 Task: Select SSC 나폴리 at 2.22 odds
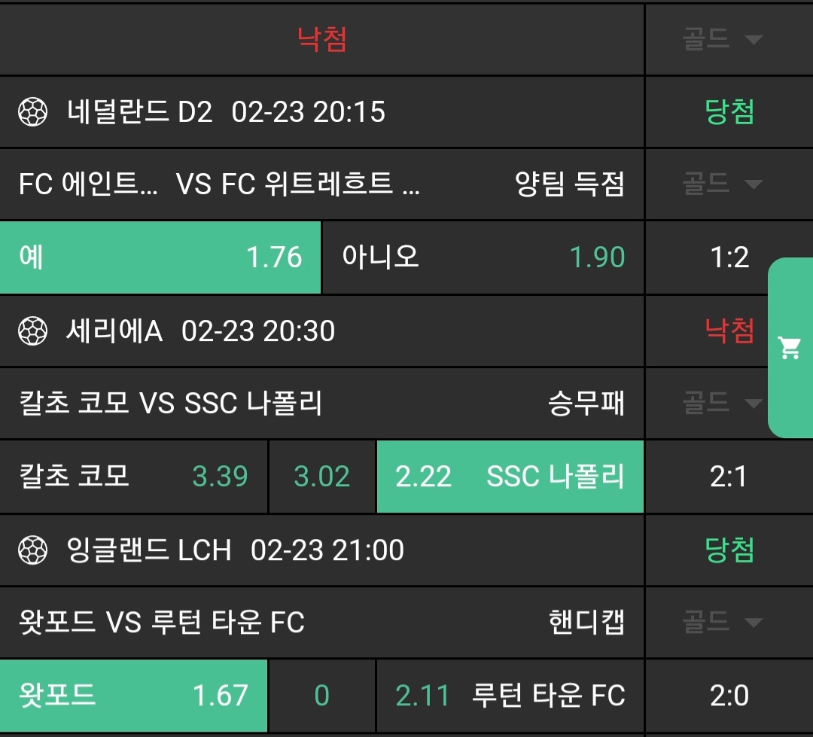click(x=510, y=477)
